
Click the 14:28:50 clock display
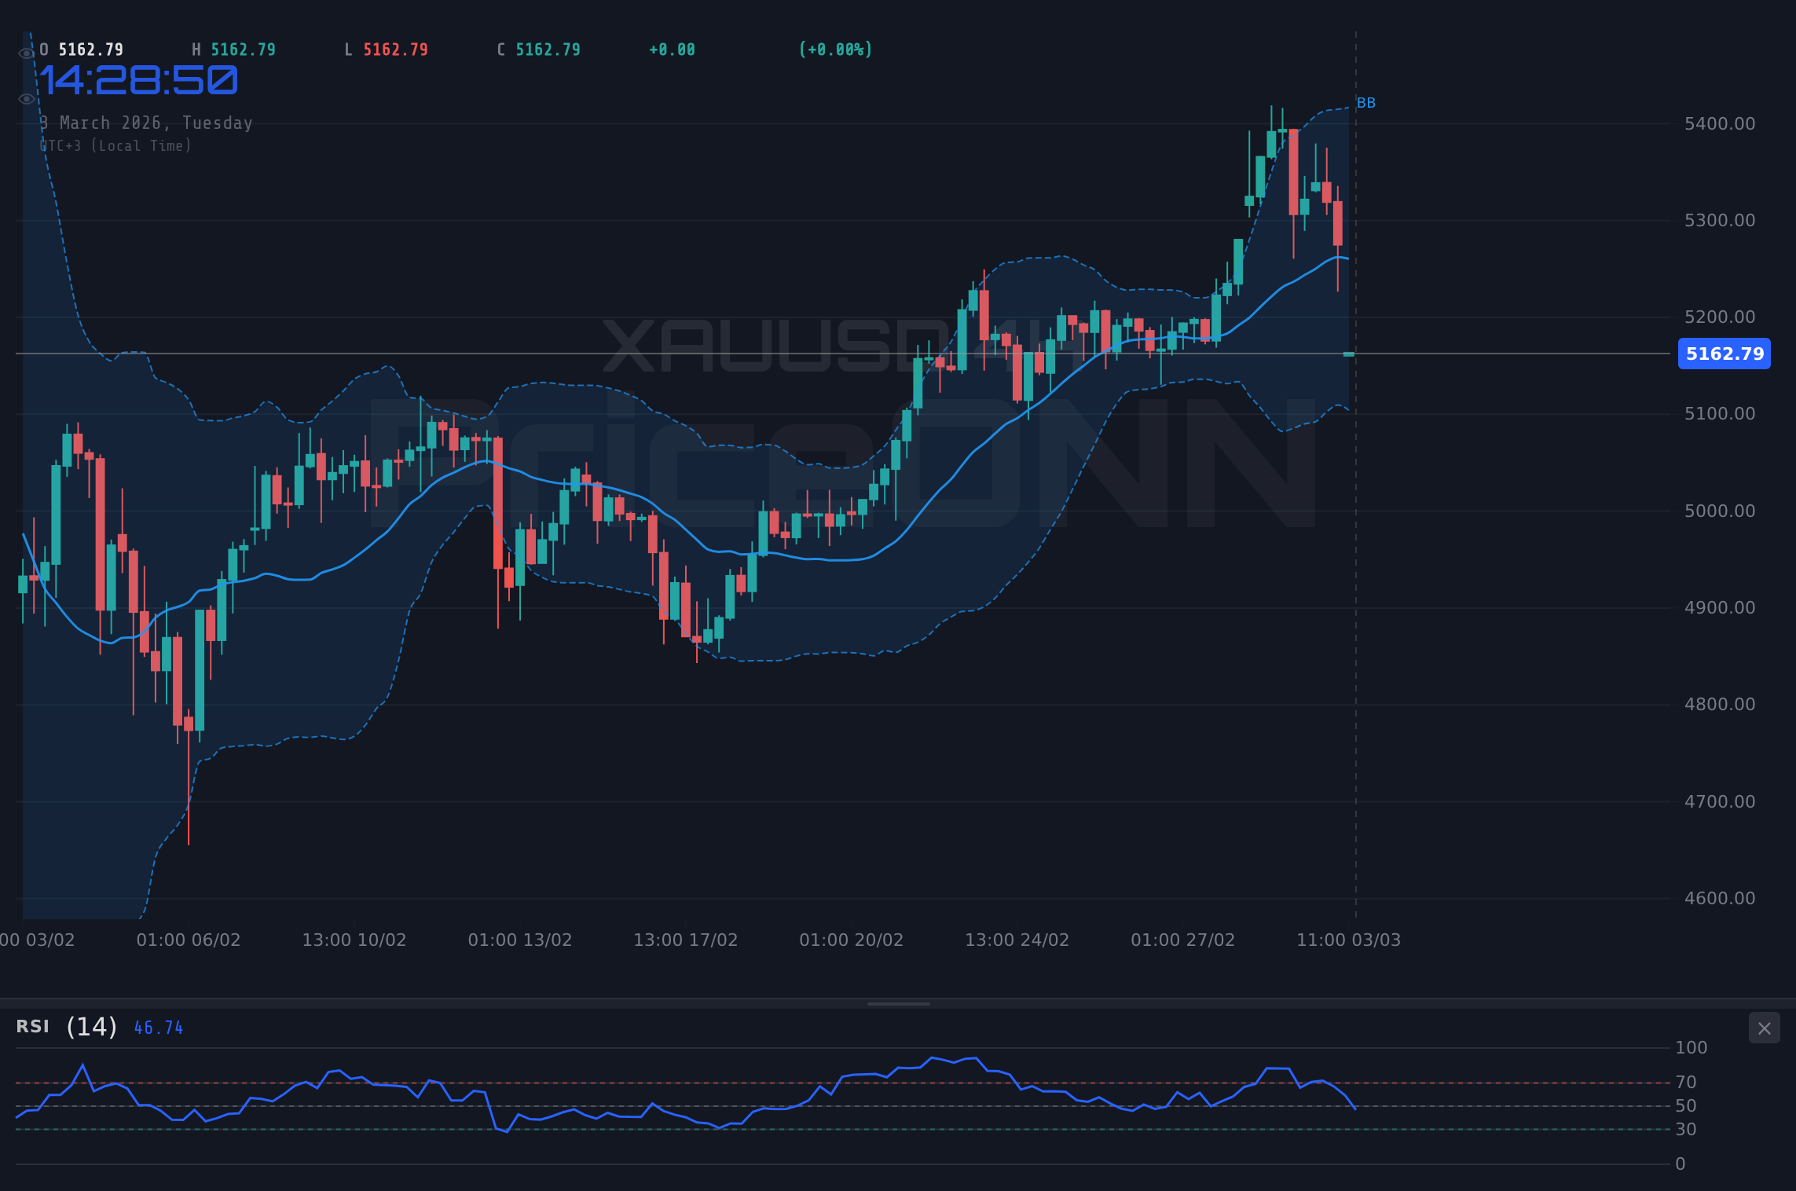pyautogui.click(x=137, y=79)
